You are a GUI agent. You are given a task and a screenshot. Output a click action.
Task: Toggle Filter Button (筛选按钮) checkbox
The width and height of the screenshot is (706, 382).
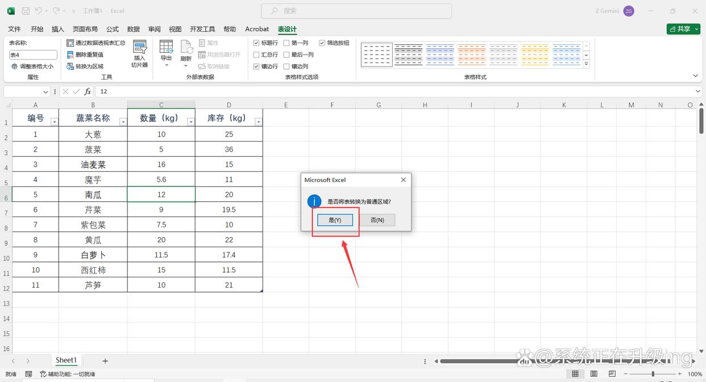[322, 43]
